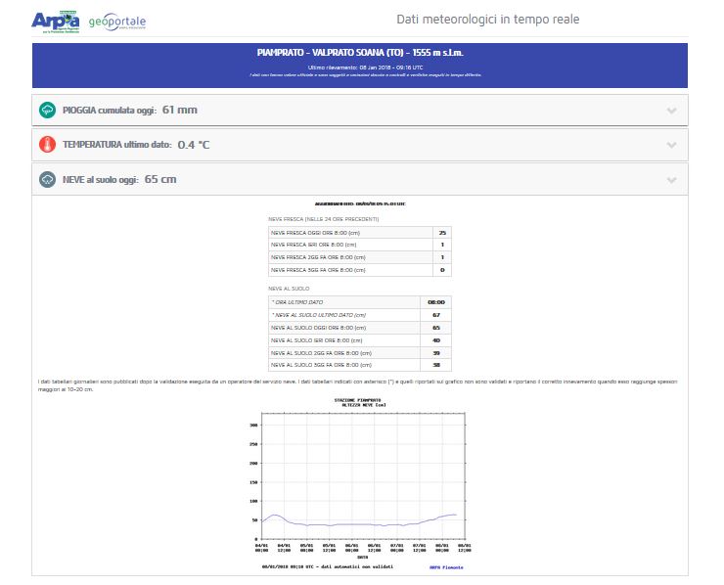The height and width of the screenshot is (585, 724).
Task: Click the 'Ultimo rilevamento' timestamp line
Action: tap(365, 67)
